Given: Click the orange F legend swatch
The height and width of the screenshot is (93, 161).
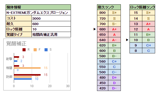Looking at the screenshot, I should click(35, 50).
